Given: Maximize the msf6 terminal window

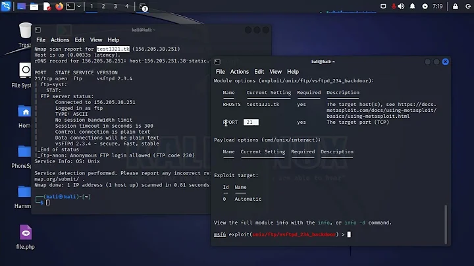Looking at the screenshot, I should point(436,62).
